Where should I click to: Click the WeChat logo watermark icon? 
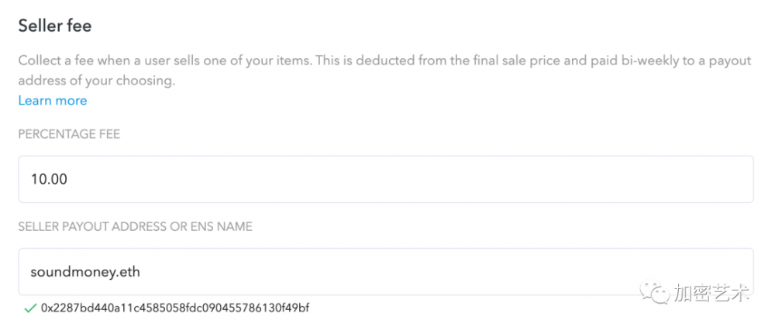(660, 293)
